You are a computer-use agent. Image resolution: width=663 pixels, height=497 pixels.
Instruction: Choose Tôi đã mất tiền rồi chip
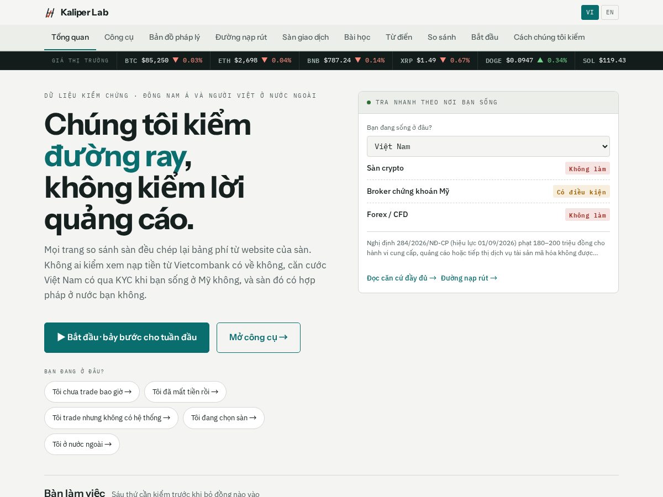185,392
